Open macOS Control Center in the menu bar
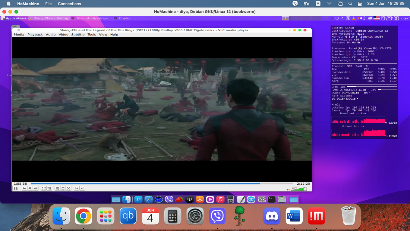This screenshot has height=231, width=410. [360, 4]
